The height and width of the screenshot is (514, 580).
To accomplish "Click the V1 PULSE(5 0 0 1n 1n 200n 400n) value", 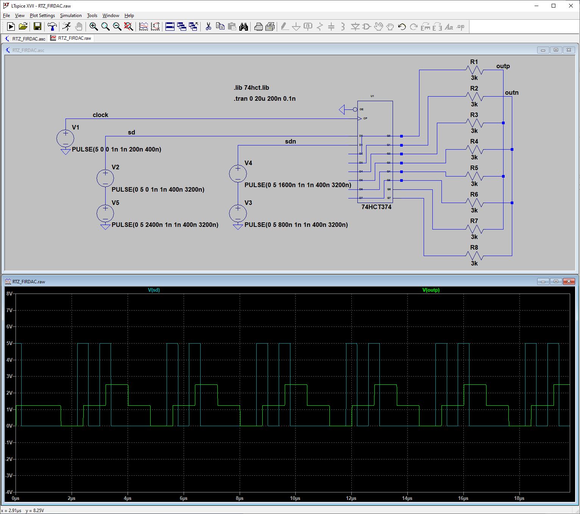I will 117,150.
